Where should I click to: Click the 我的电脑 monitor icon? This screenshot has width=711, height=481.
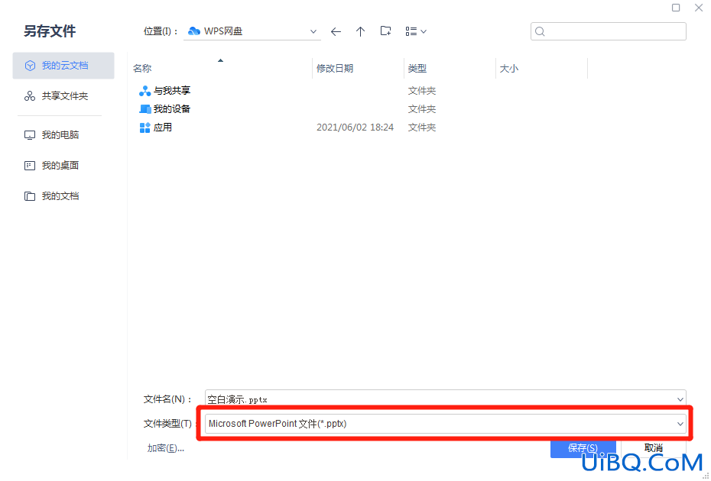(x=30, y=135)
